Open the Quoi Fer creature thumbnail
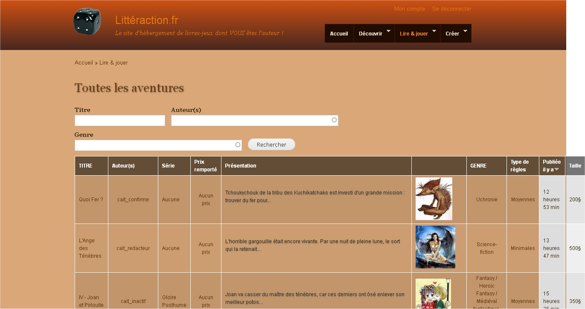Image resolution: width=585 pixels, height=309 pixels. pyautogui.click(x=434, y=199)
